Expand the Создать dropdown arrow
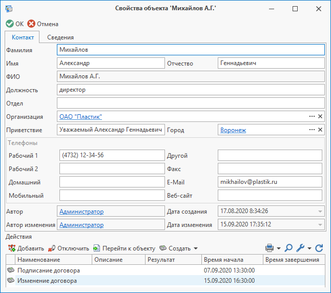The height and width of the screenshot is (293, 331). (196, 248)
